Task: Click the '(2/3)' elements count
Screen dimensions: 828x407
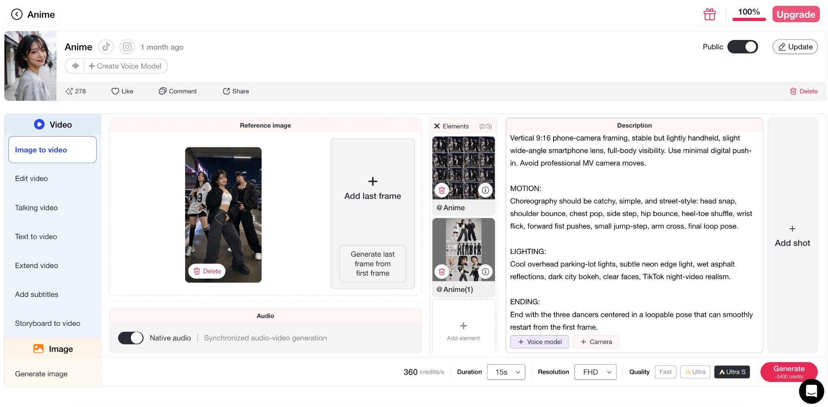Action: tap(486, 126)
